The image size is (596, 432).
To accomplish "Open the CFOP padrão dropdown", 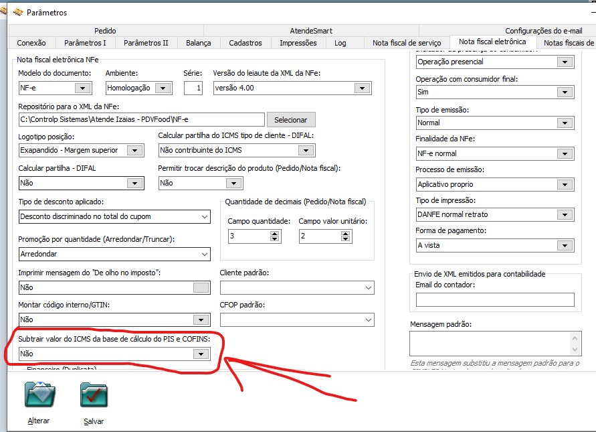I will point(370,319).
